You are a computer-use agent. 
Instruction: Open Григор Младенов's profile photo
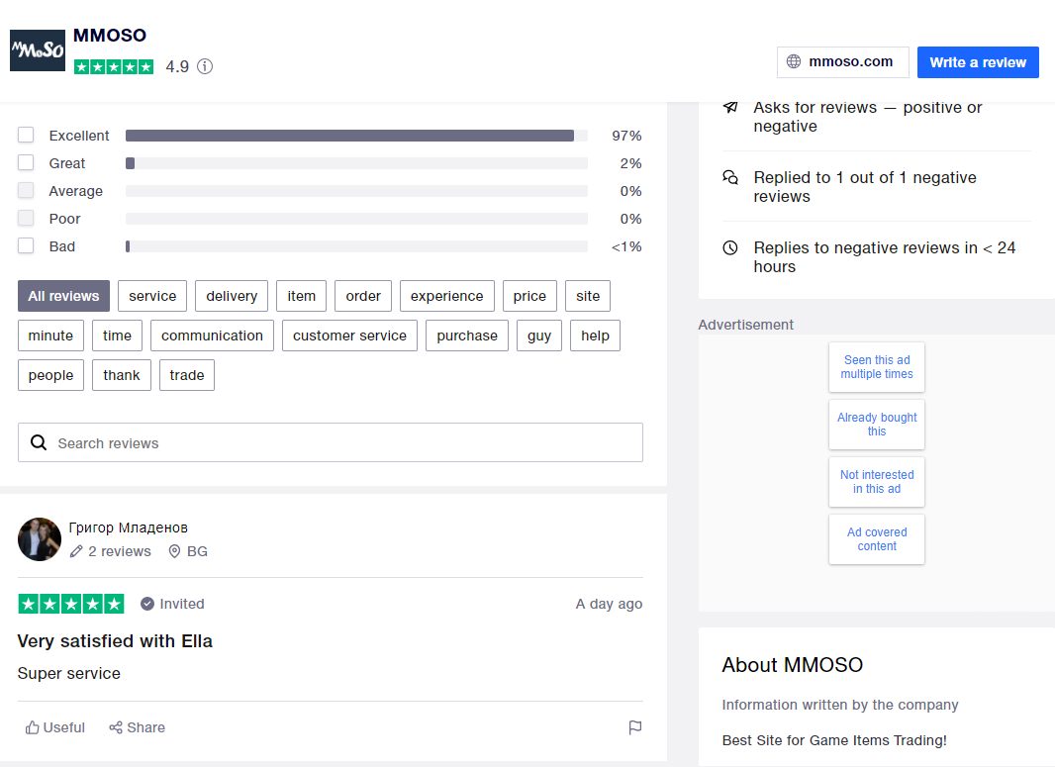pos(39,539)
